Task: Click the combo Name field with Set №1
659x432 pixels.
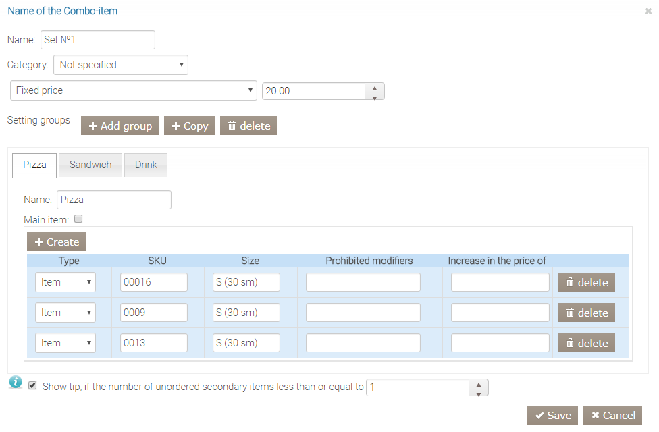Action: pos(97,40)
